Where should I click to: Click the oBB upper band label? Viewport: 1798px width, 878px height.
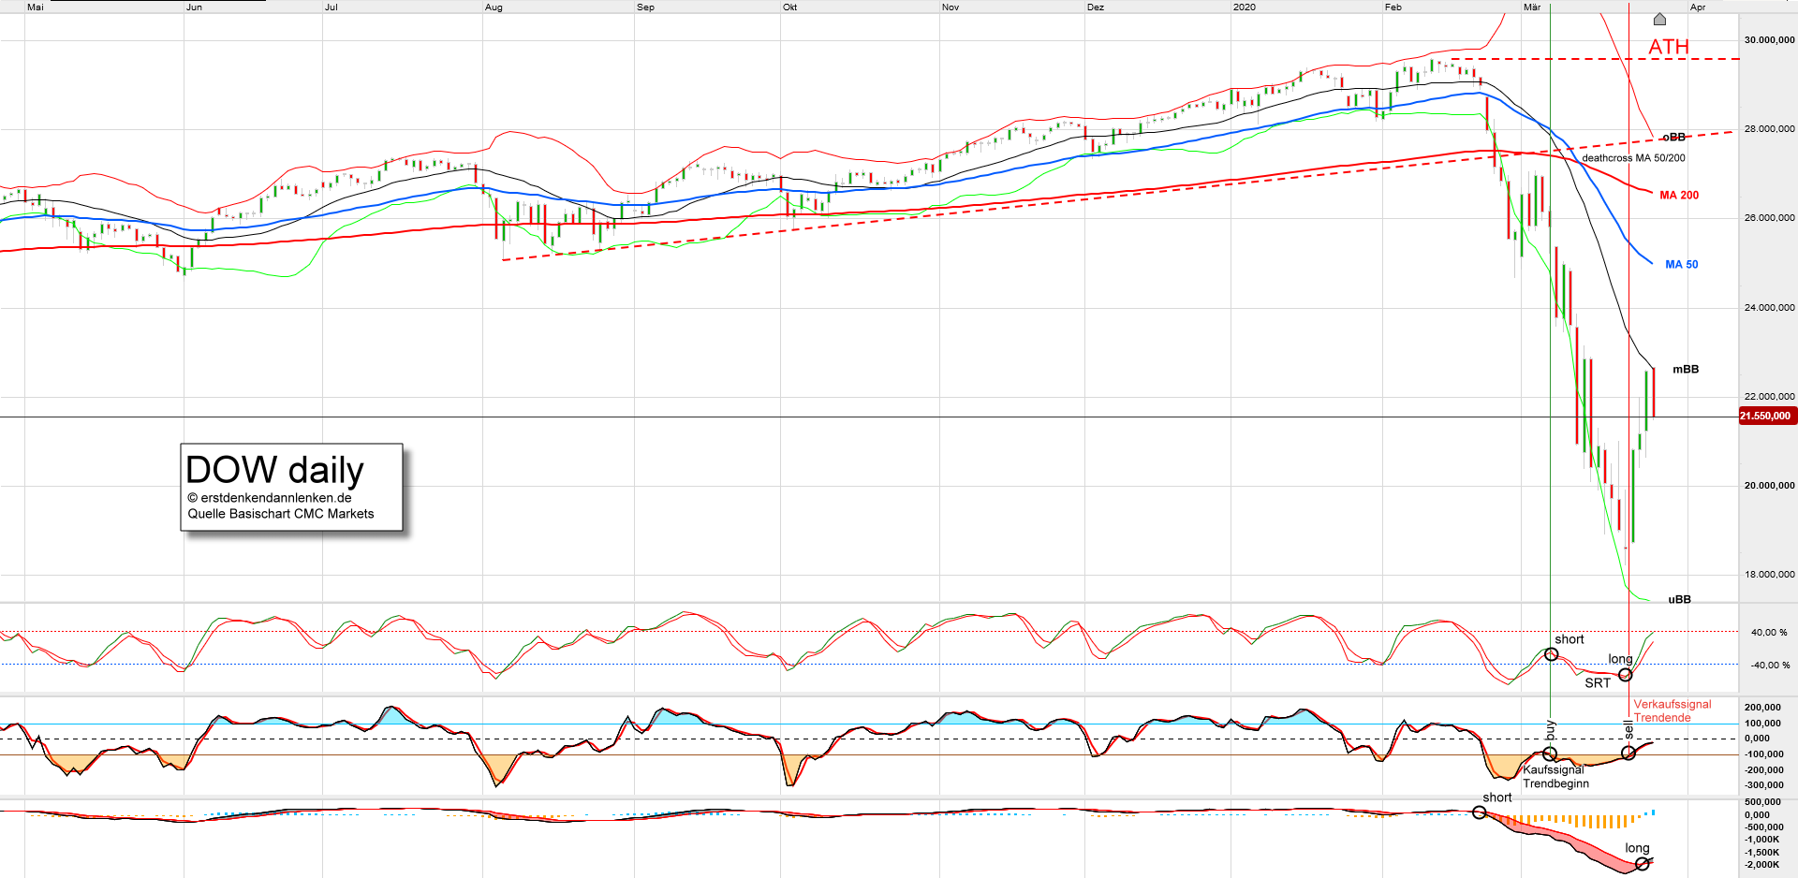[1673, 138]
